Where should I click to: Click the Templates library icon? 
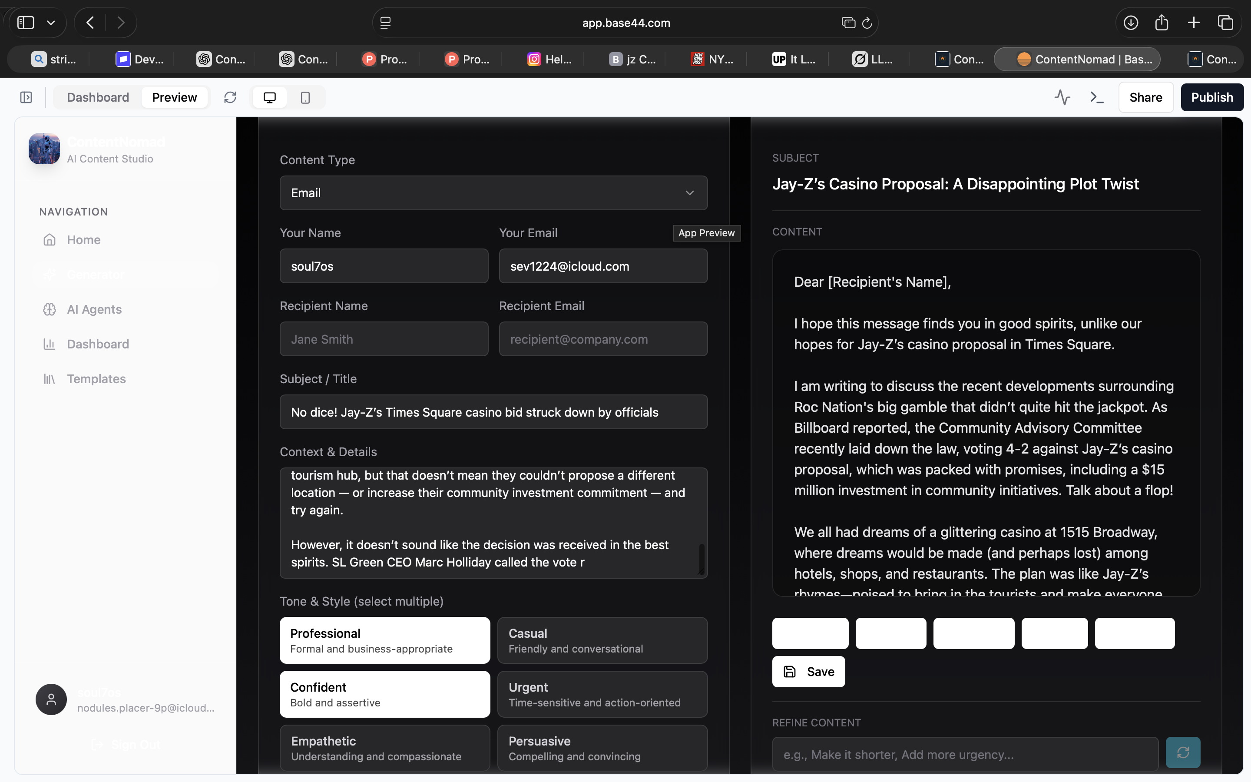[x=49, y=378]
